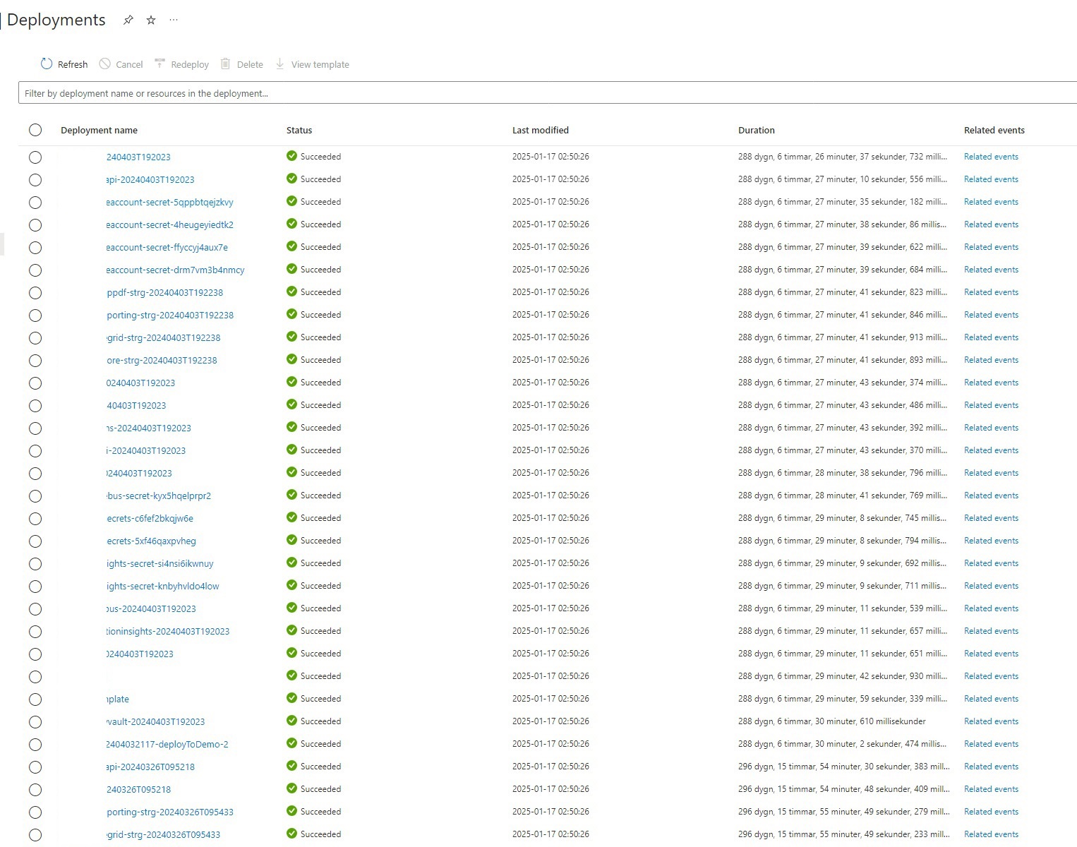
Task: Sort by Duration column header
Action: click(757, 130)
